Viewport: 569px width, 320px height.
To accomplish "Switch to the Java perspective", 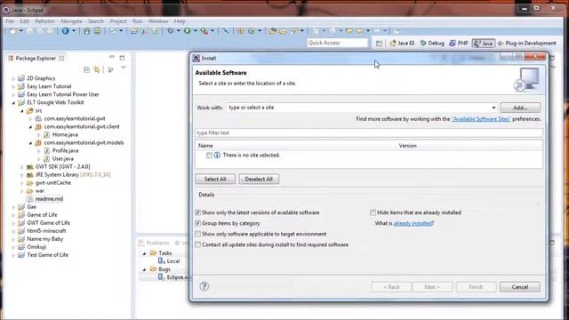I will [483, 44].
